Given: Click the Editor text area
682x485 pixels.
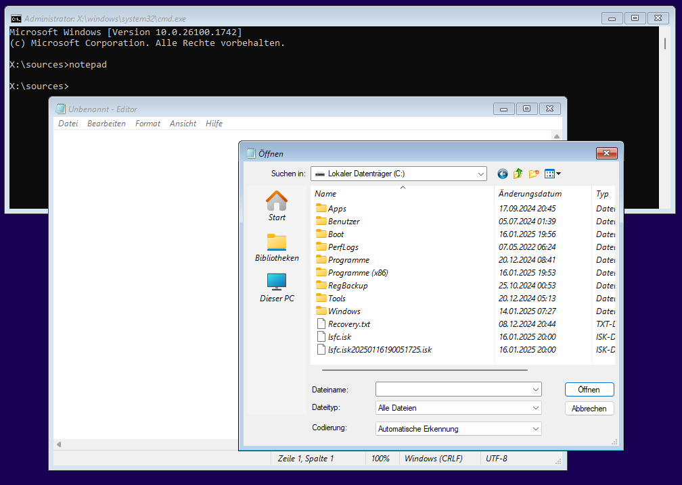Looking at the screenshot, I should click(145, 284).
